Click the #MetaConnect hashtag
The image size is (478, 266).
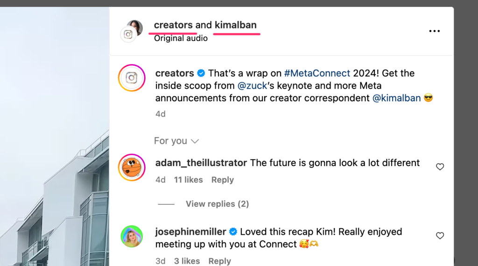coord(316,73)
